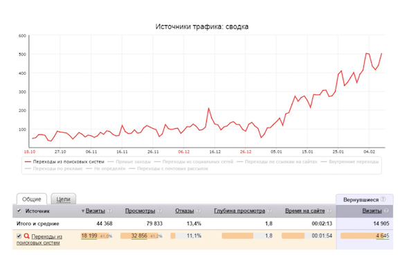
Task: Click total time value 00:02:13
Action: 322,224
